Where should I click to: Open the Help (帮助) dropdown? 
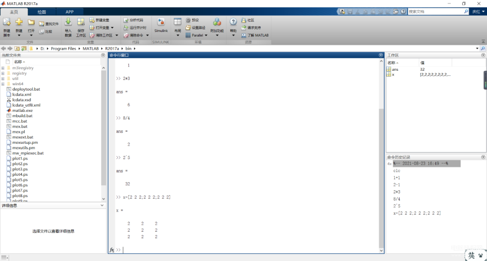coord(233,35)
